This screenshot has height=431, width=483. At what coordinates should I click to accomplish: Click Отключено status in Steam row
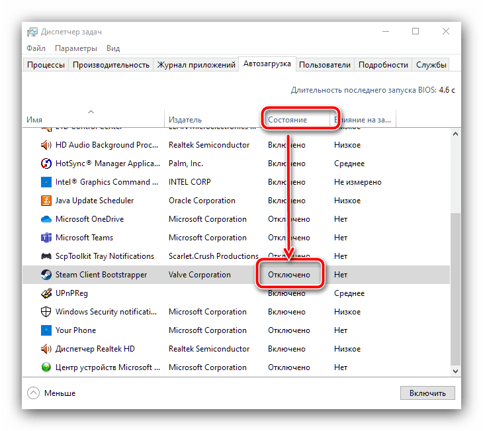289,275
